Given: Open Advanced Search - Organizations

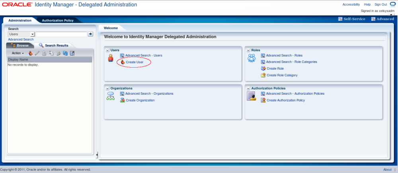Looking at the screenshot, I should pos(149,93).
